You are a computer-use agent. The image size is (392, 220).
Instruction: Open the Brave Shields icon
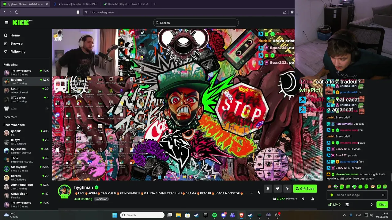coord(292,12)
